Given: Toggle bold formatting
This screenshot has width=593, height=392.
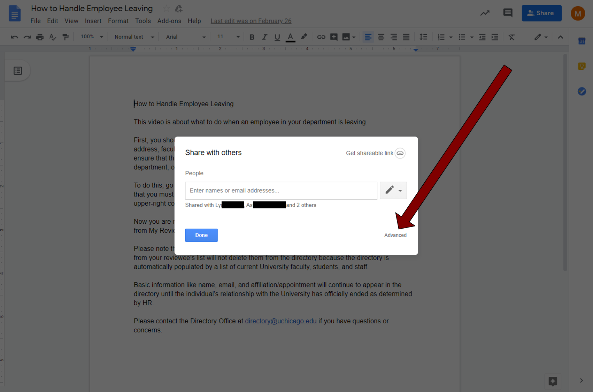Looking at the screenshot, I should [252, 37].
